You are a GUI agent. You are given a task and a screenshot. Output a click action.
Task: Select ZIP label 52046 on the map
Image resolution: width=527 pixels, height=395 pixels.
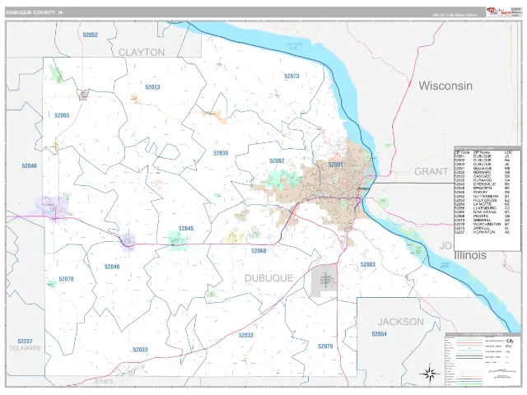[x=112, y=267]
